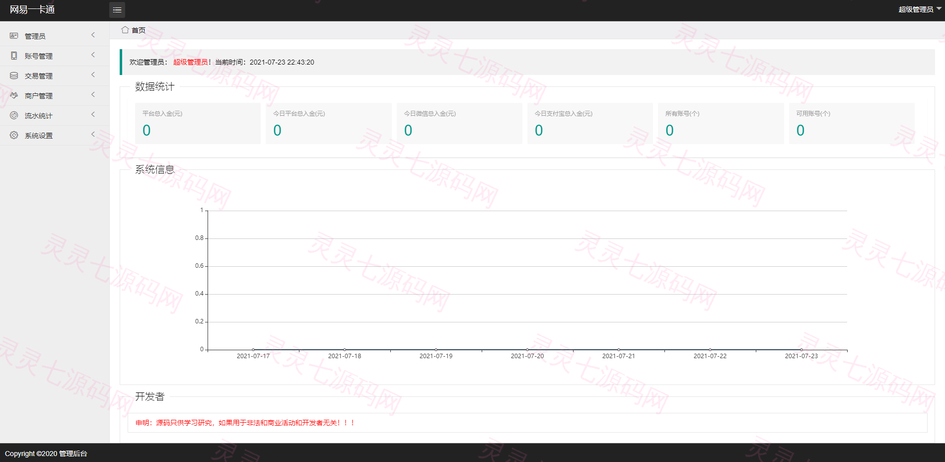Click the 系统设置 gear icon
The width and height of the screenshot is (945, 462).
(x=14, y=135)
